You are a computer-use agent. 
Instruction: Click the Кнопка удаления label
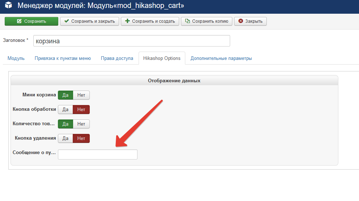(35, 138)
